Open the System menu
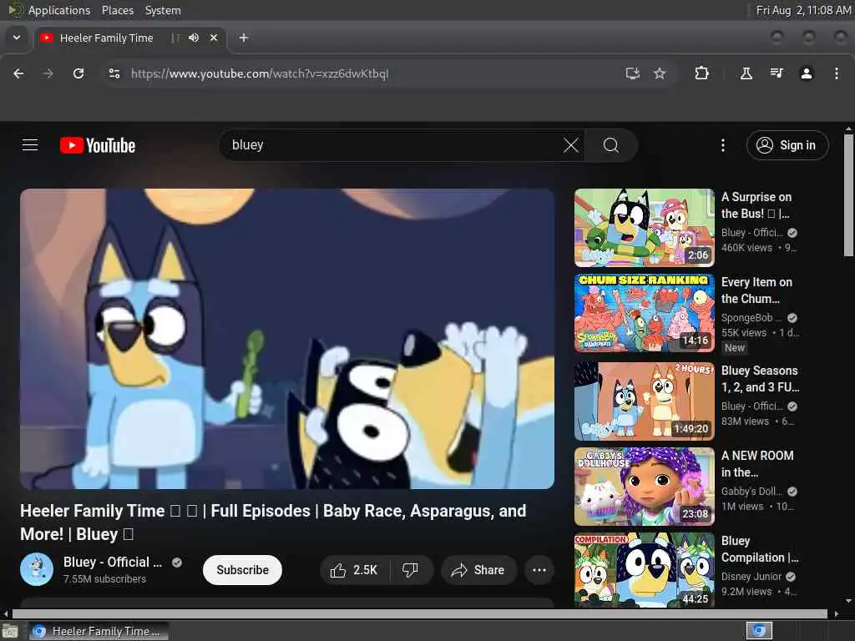Screen dimensions: 855x641 163,10
